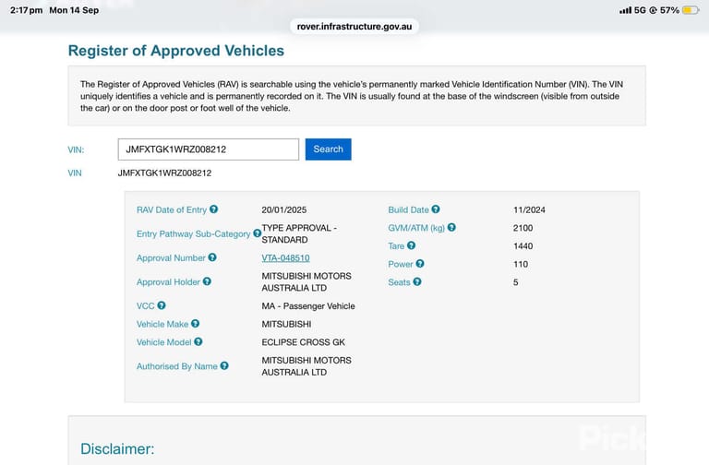
Task: Tap the rover.infrastructure.gov.au address bar
Action: pyautogui.click(x=354, y=26)
